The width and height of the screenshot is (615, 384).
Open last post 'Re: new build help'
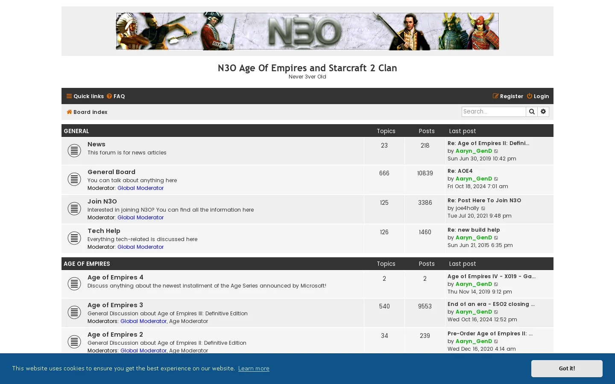474,230
